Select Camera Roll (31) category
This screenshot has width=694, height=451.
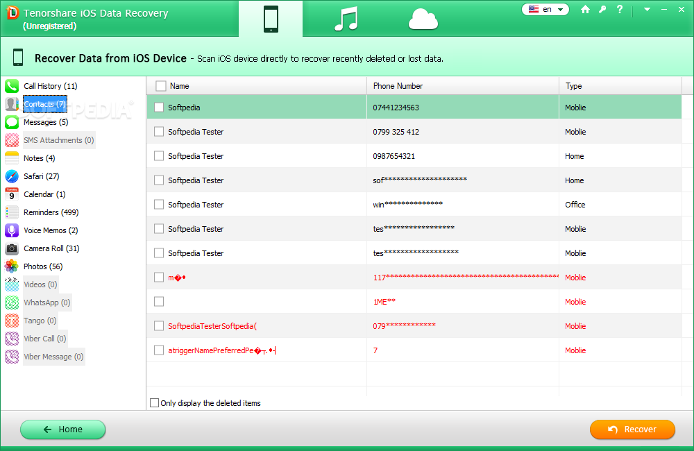pos(52,248)
